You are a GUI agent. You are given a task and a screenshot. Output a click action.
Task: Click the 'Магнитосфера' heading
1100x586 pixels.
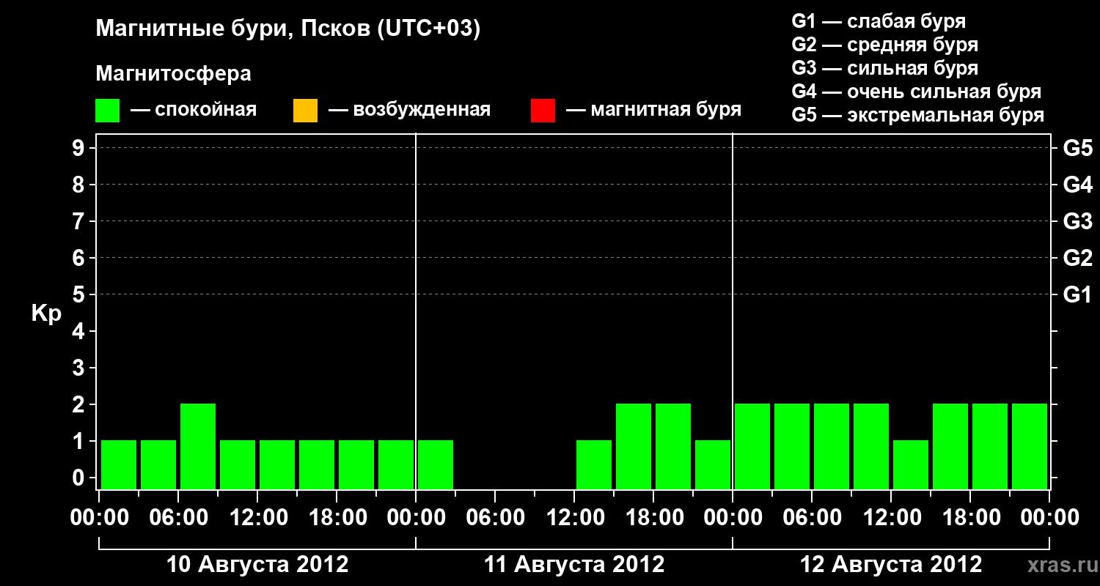[174, 73]
